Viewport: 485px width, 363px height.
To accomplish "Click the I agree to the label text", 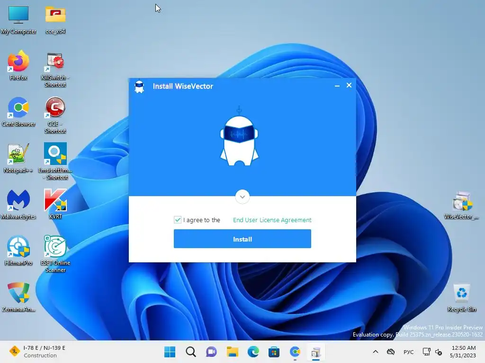I will [202, 220].
